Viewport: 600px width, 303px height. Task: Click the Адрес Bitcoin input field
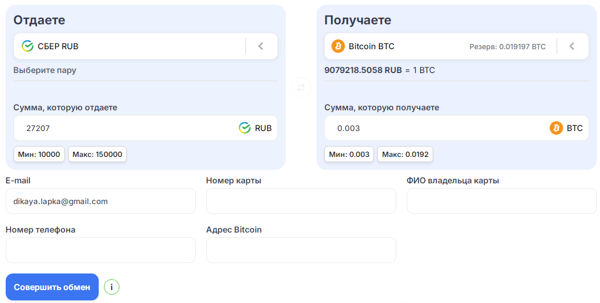[x=301, y=250]
